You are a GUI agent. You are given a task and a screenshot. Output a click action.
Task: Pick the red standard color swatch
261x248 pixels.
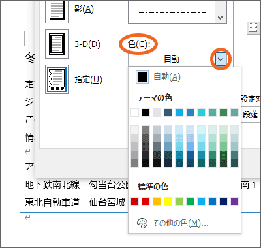(146, 202)
